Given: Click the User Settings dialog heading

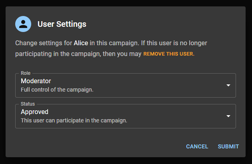Looking at the screenshot, I should click(62, 24).
